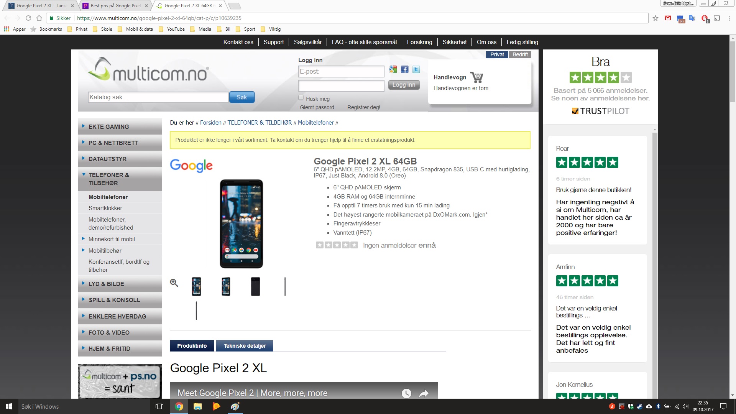
Task: Open Kontakt oss menu item
Action: [x=238, y=42]
